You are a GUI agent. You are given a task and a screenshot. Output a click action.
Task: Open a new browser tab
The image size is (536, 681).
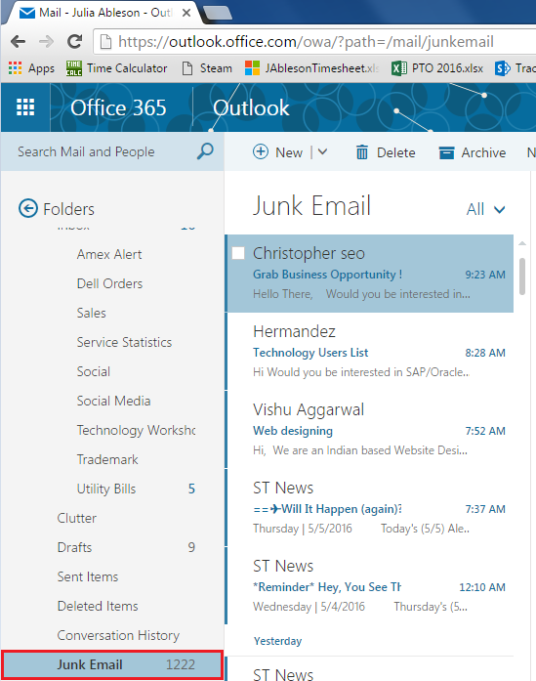(x=219, y=13)
